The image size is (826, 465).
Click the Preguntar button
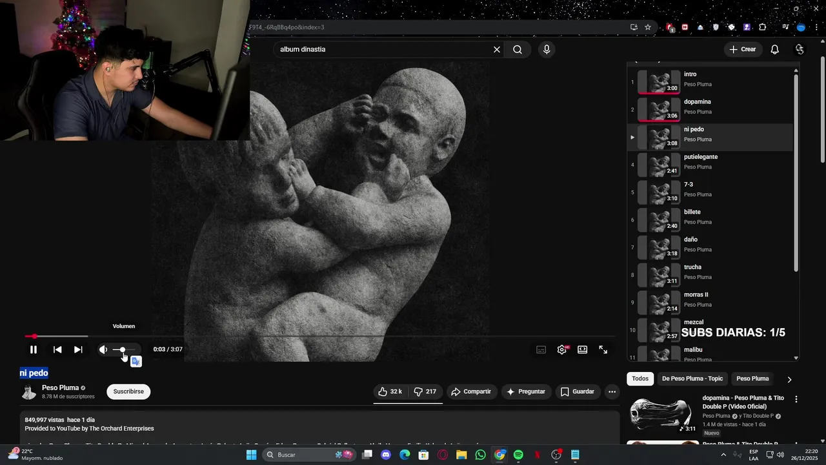526,391
